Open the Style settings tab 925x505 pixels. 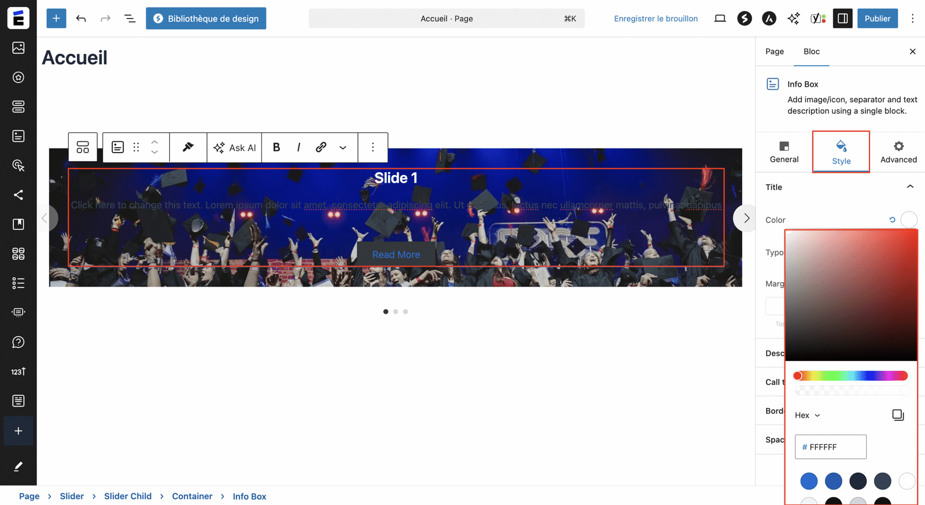[x=841, y=152]
